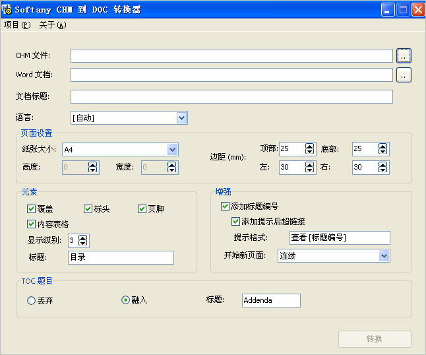Open the 语言 dropdown showing [自动]
Viewport: 426px width, 355px height.
pos(181,118)
